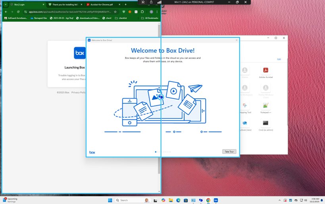Select the first tour page indicator dot

(x=156, y=152)
